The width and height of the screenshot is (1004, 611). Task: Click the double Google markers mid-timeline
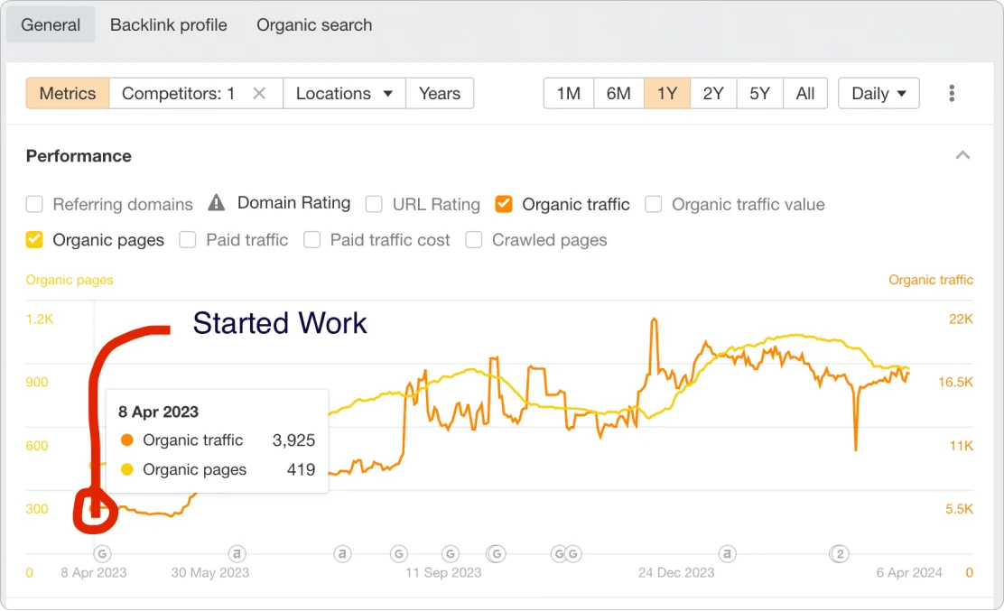(566, 554)
